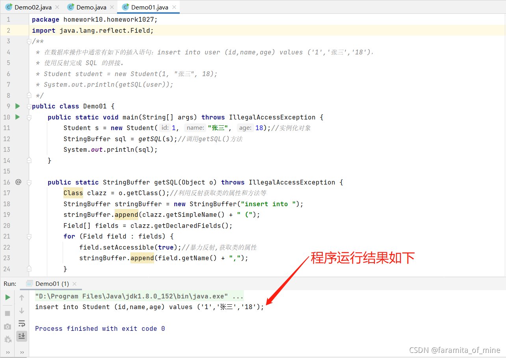506x358 pixels.
Task: Click line number 13 in the gutter
Action: [7, 149]
